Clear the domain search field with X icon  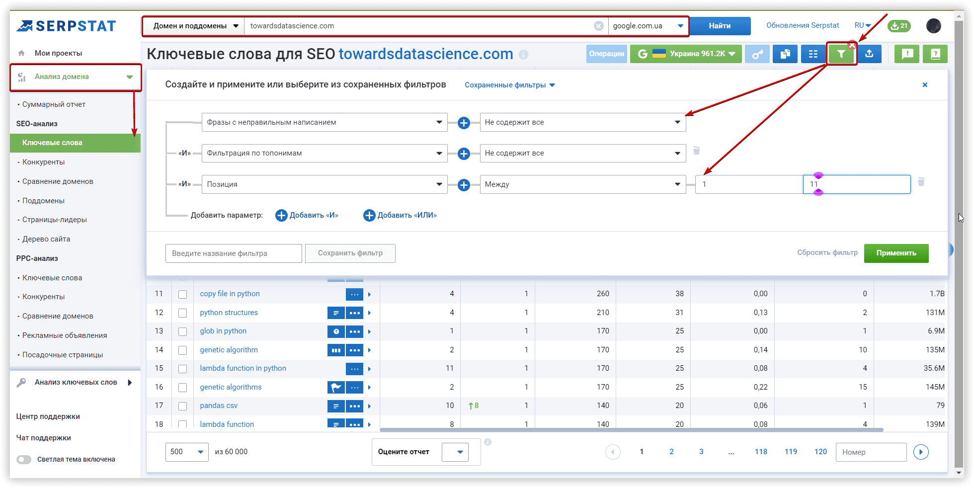(599, 26)
